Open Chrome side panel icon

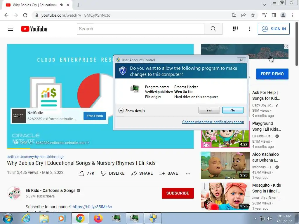[274, 15]
